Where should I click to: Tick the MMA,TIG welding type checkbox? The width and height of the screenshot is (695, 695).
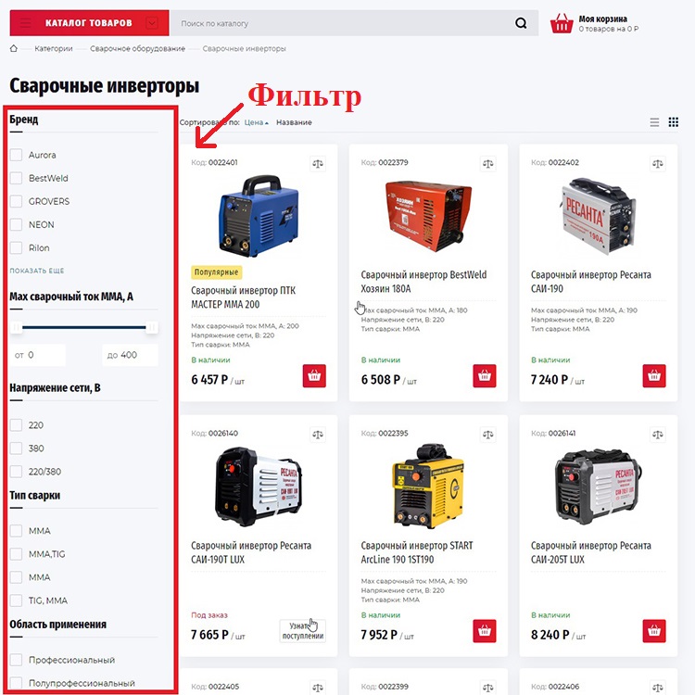pos(16,554)
